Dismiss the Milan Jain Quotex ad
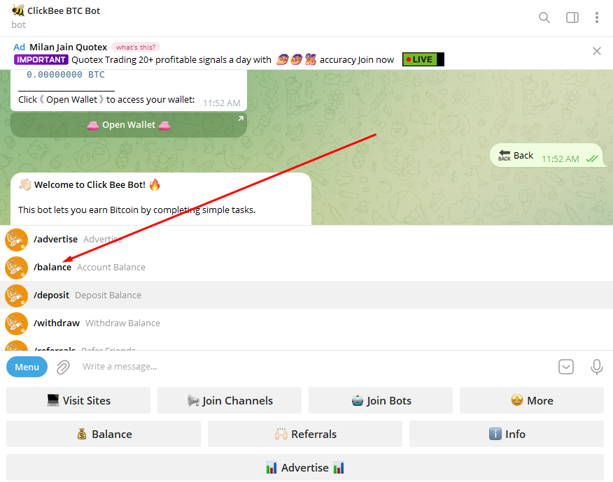The image size is (613, 482). [597, 51]
